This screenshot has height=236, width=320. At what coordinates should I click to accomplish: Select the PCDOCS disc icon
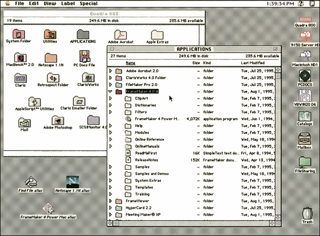tap(305, 75)
